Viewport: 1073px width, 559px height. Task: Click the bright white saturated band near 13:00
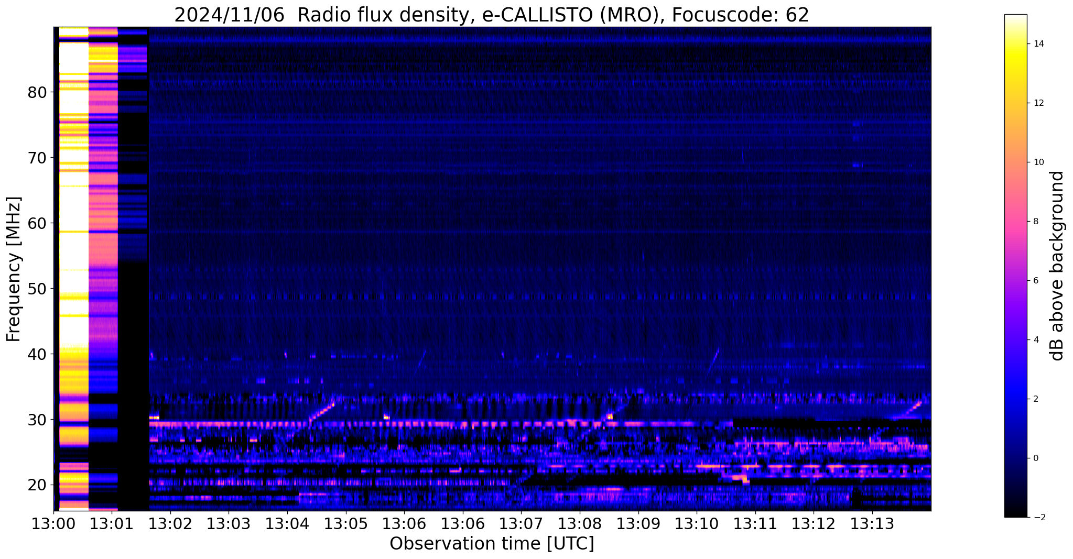(x=73, y=268)
